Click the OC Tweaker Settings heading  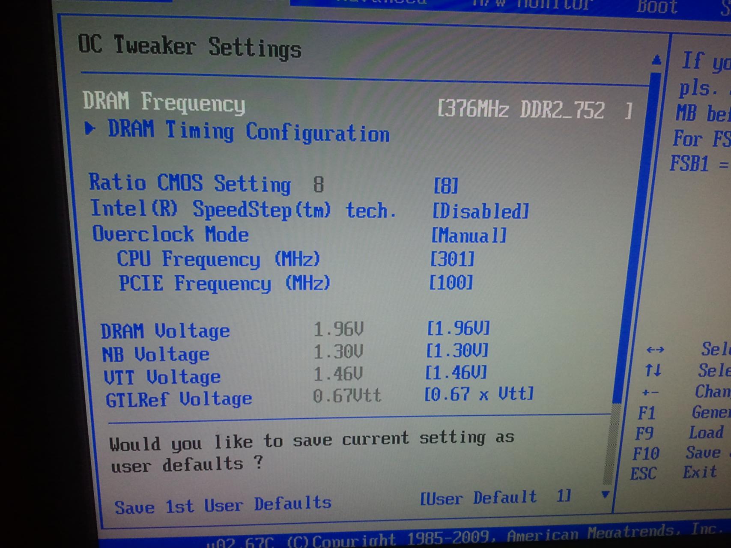click(x=190, y=46)
